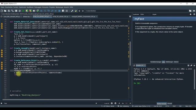Switch to the Script_3D_cylinder_001.py tab
Image resolution: width=196 pixels, height=110 pixels.
pyautogui.click(x=60, y=16)
